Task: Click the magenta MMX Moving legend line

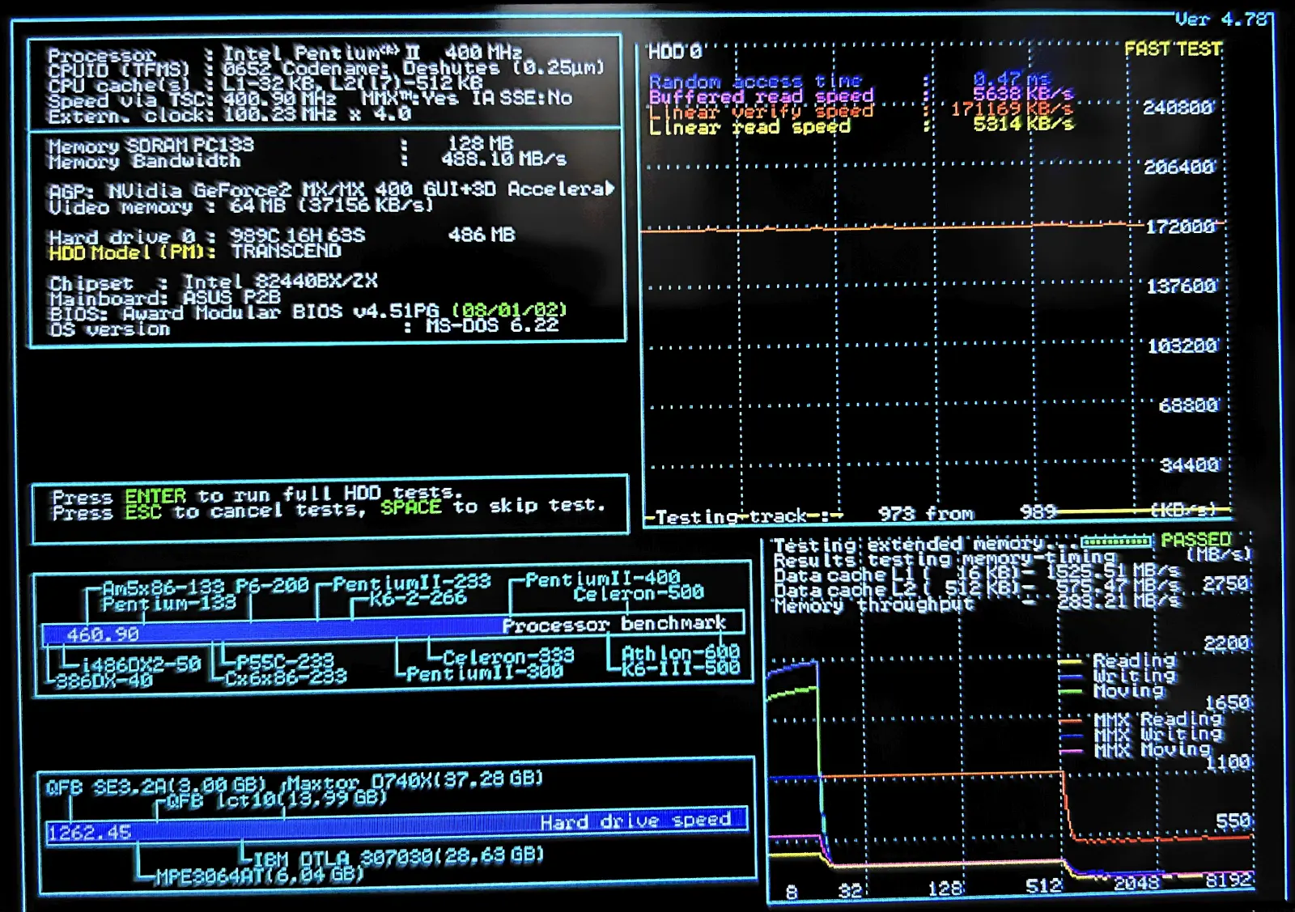Action: click(1072, 751)
